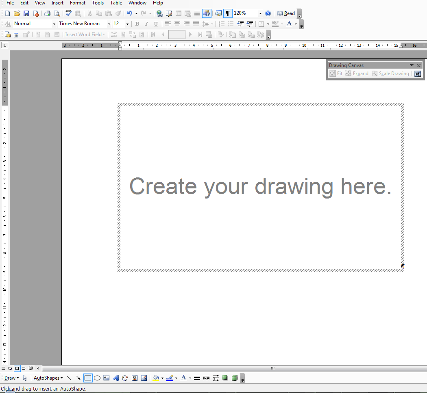Apply Font Color in formatting toolbar
The height and width of the screenshot is (393, 427).
point(289,24)
